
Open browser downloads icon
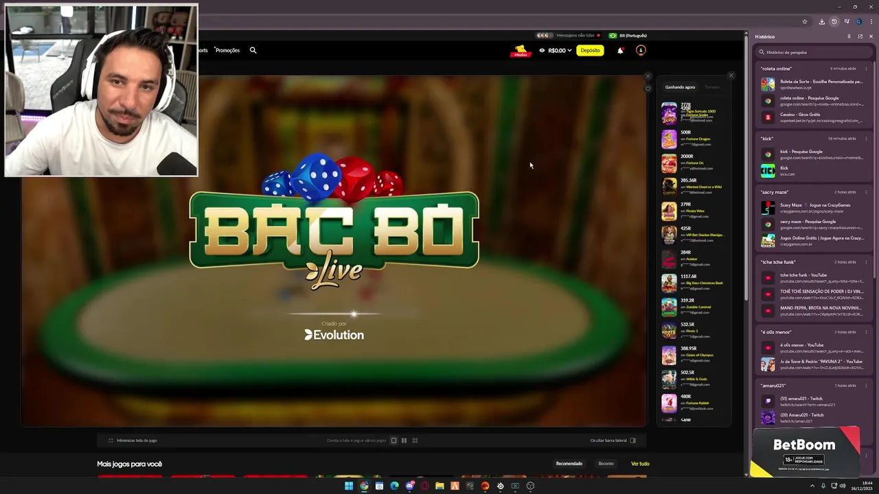click(x=822, y=21)
